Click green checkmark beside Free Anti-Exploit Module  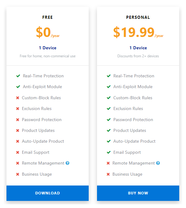tap(18, 87)
